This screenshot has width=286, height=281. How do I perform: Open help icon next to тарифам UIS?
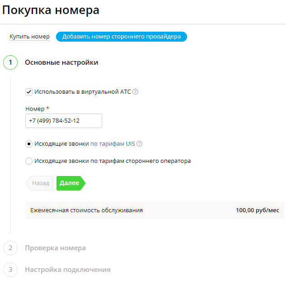click(x=139, y=144)
